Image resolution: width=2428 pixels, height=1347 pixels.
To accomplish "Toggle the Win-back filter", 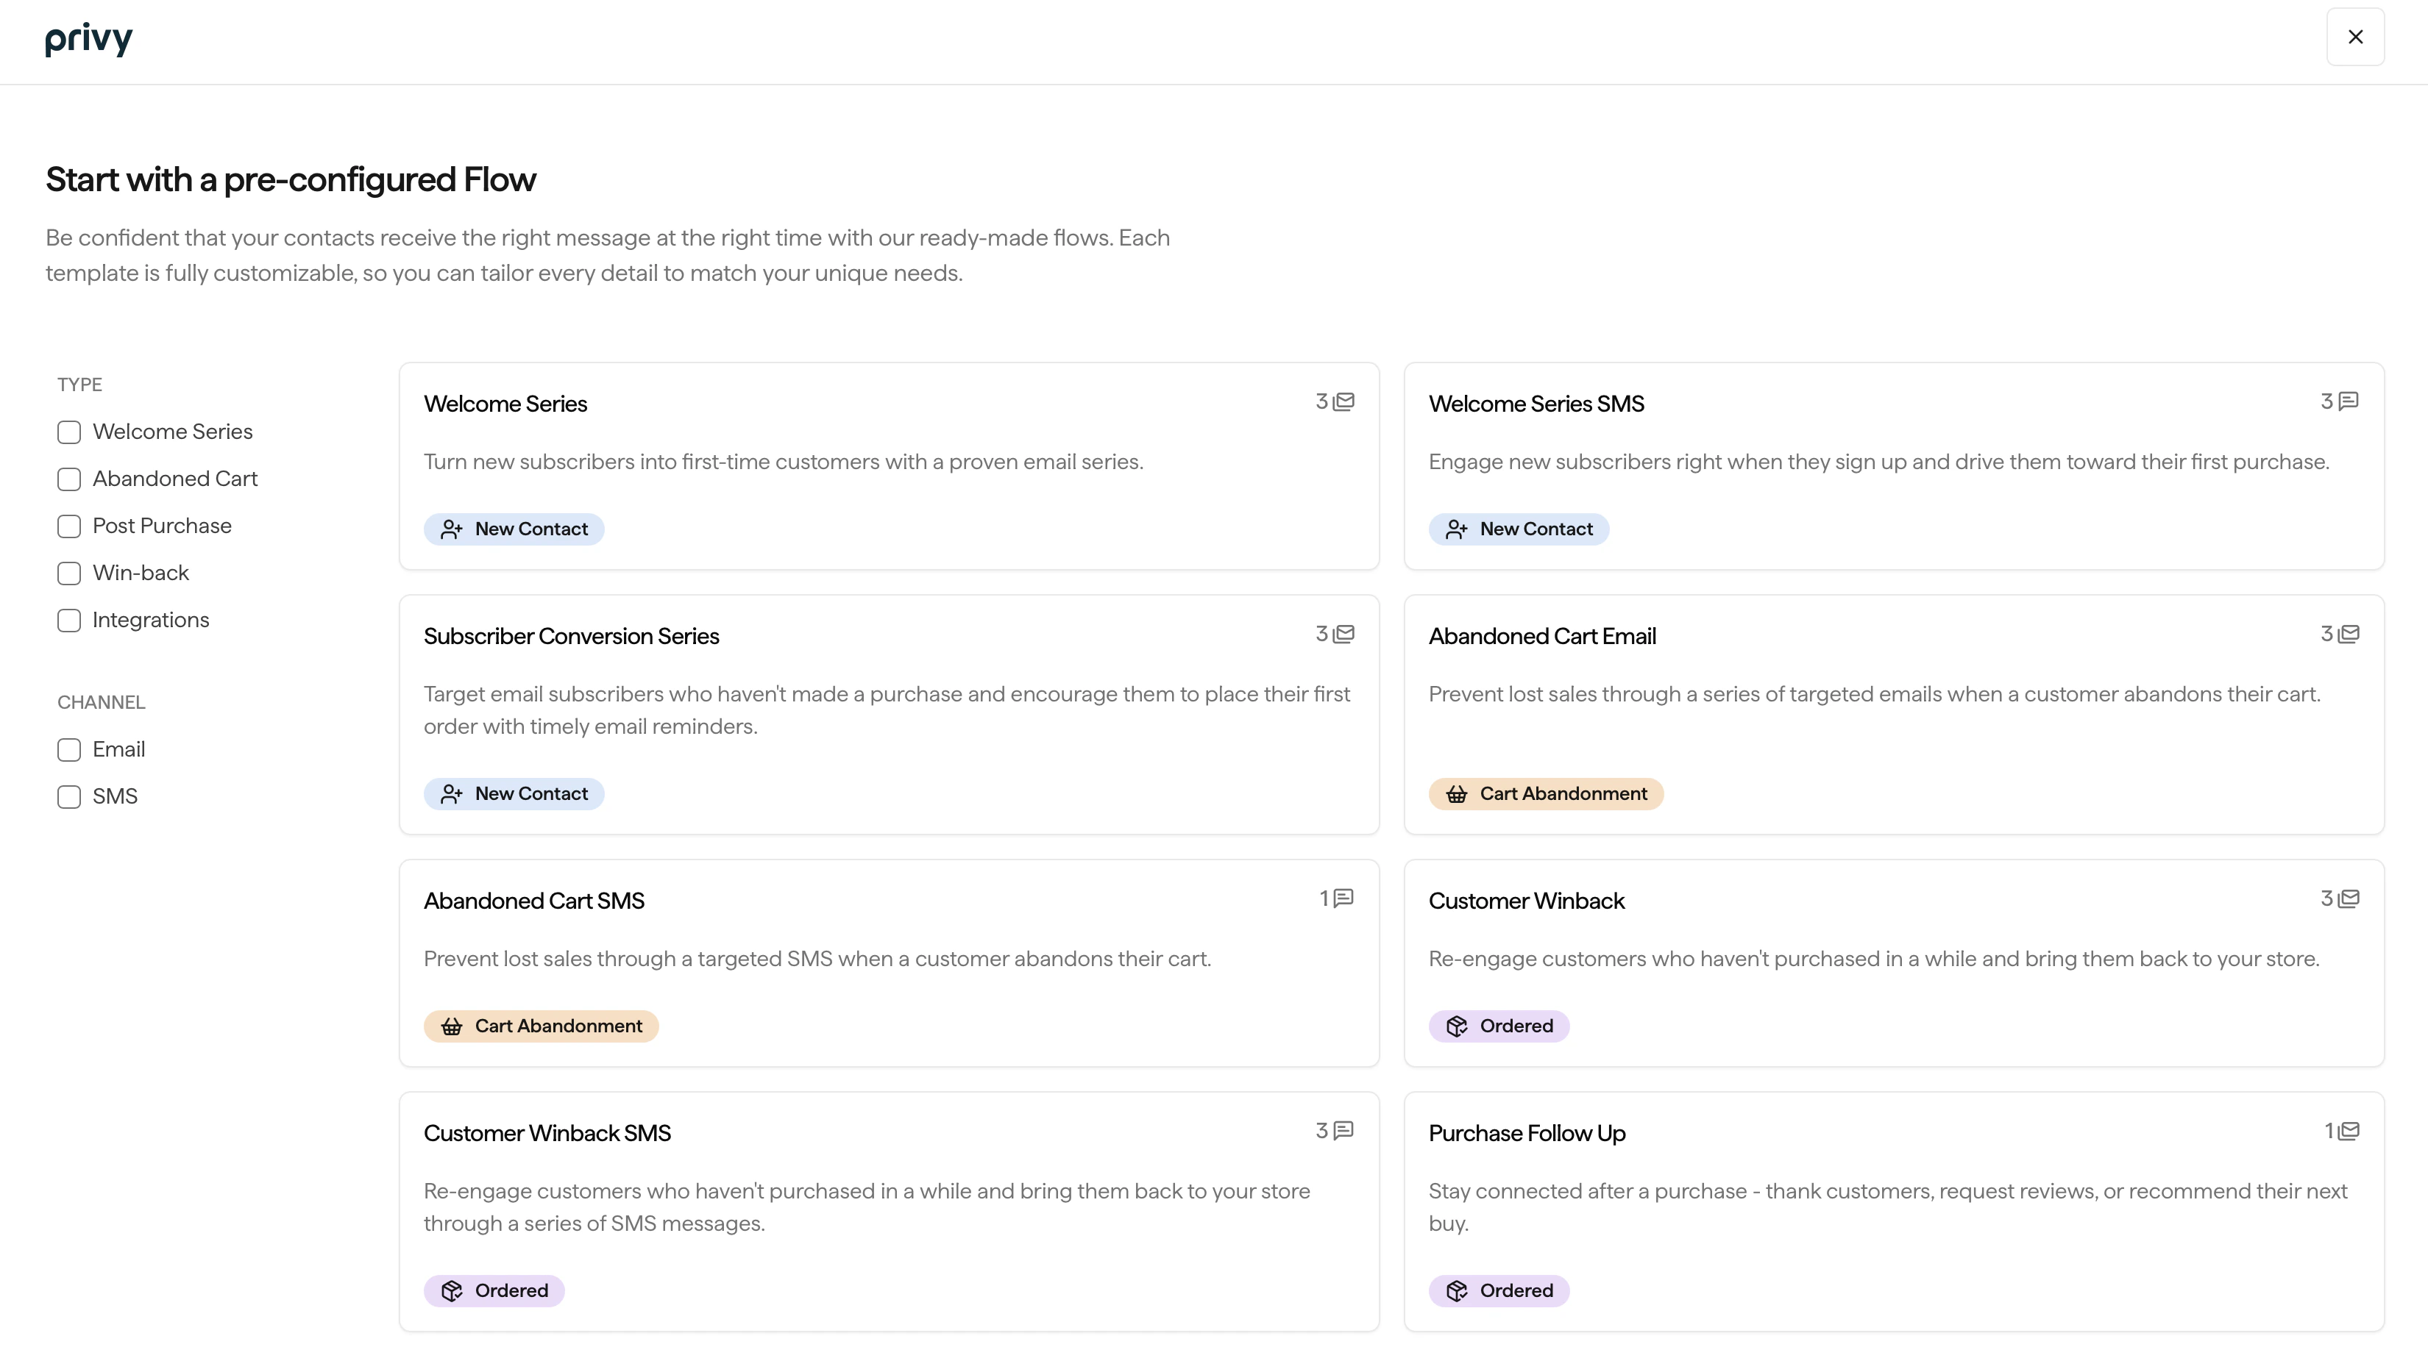I will coord(69,573).
